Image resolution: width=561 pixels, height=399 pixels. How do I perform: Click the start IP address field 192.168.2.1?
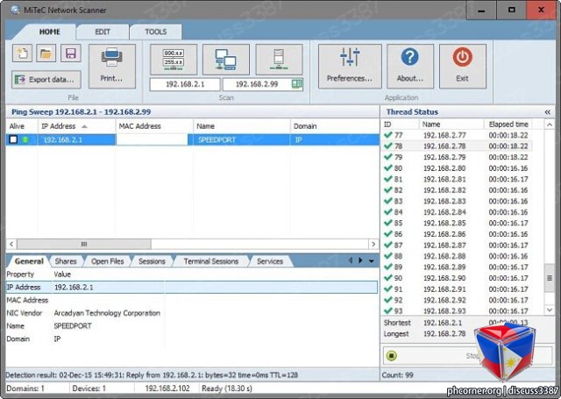click(185, 84)
